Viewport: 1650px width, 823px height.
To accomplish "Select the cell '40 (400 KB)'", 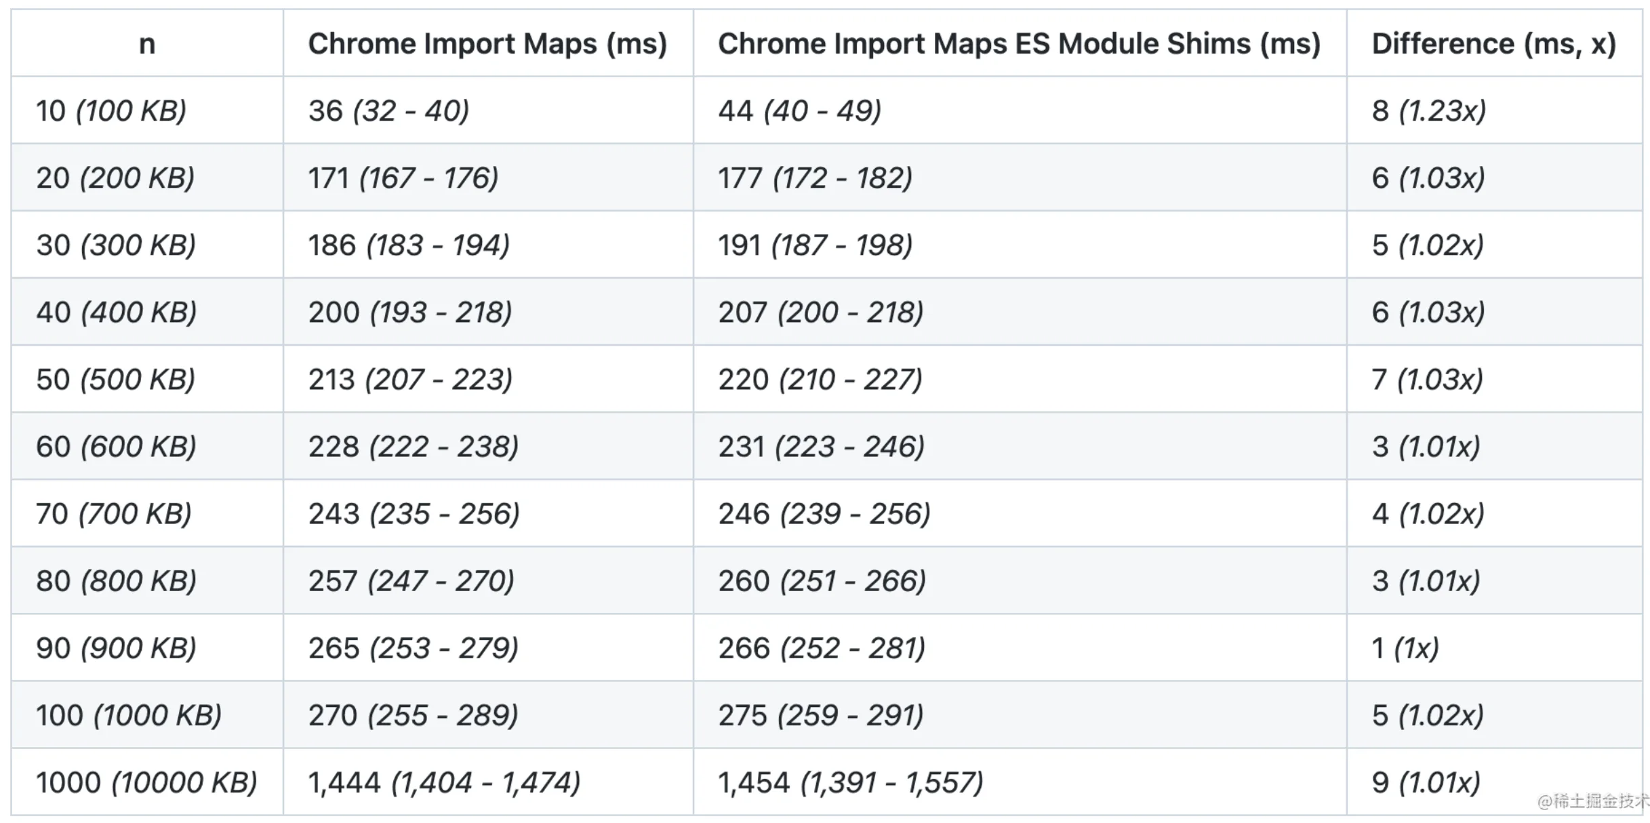I will (147, 311).
